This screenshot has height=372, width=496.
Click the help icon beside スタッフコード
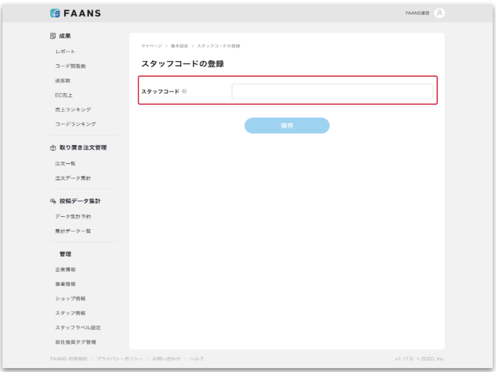[x=184, y=91]
